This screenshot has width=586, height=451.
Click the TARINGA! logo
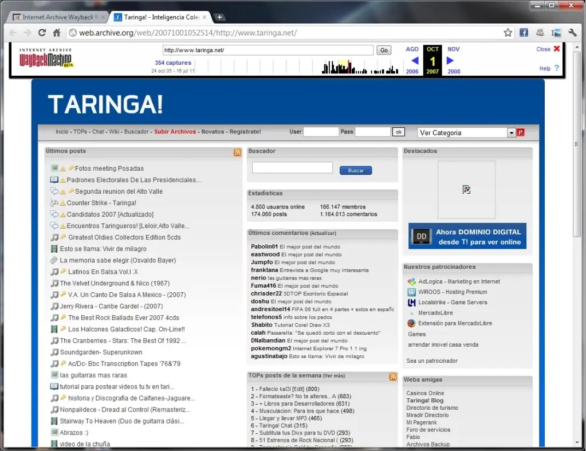(105, 104)
